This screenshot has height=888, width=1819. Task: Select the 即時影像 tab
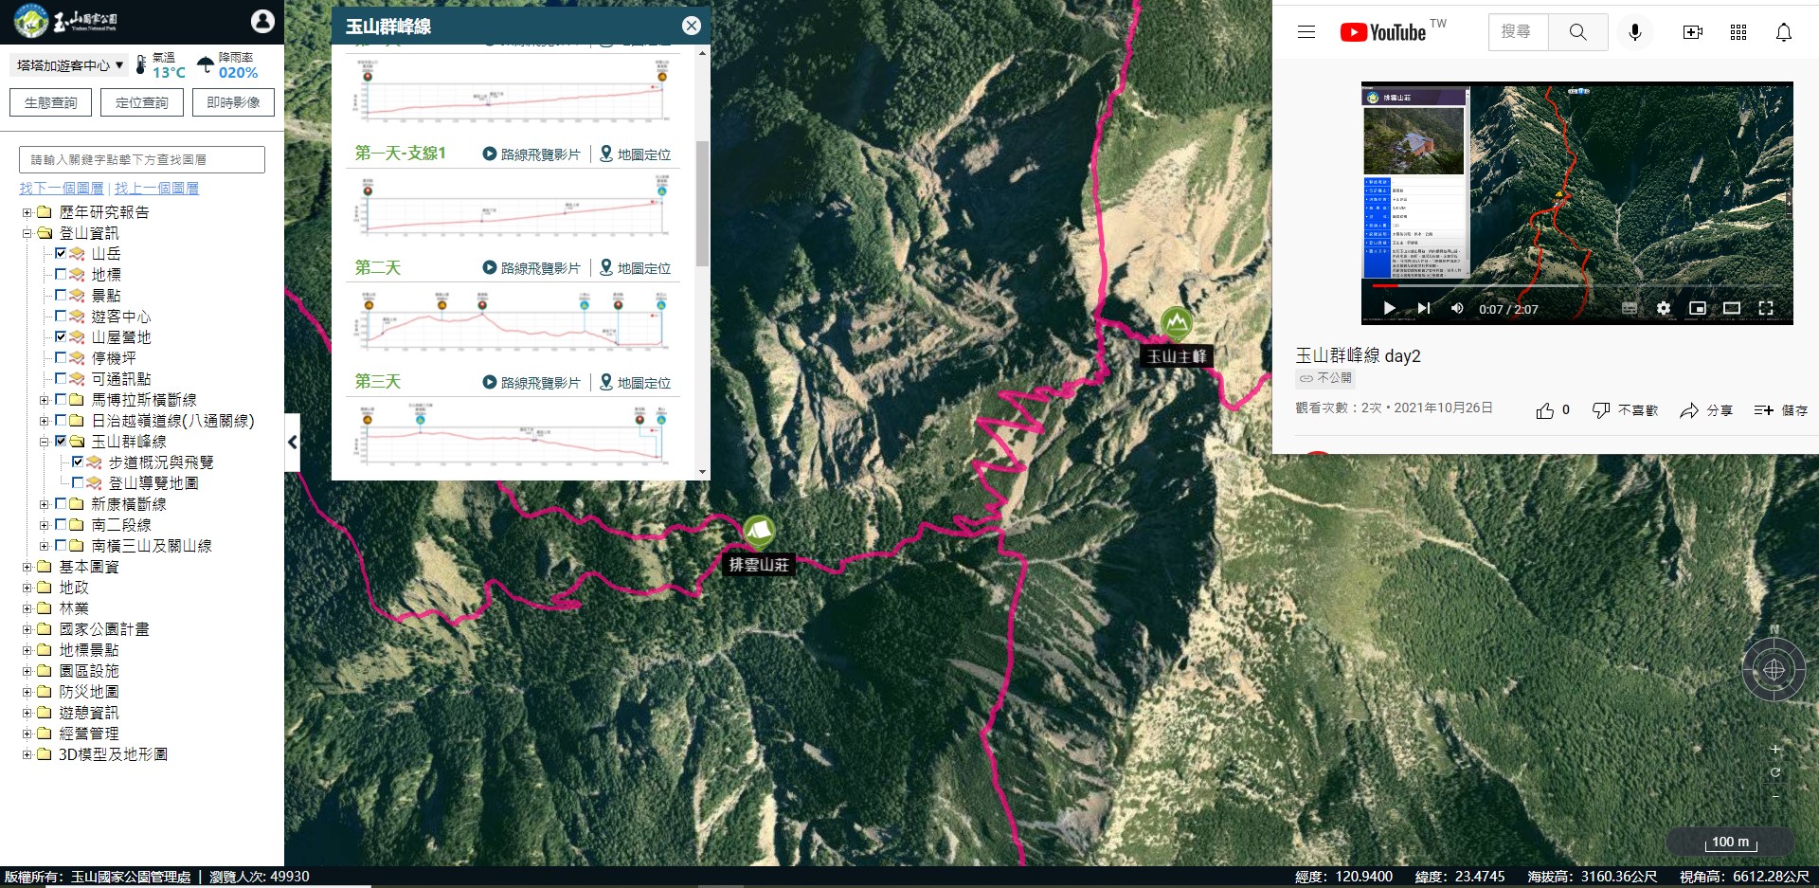click(233, 101)
